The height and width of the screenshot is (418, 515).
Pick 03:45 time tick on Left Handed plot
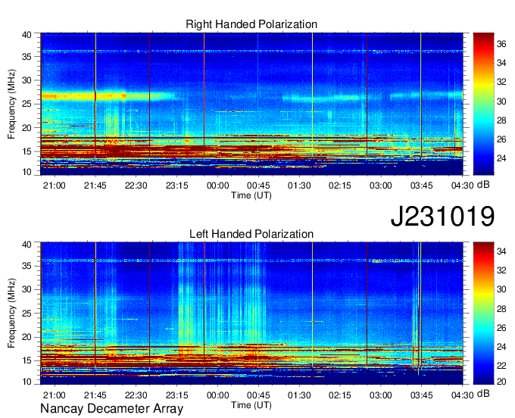pos(421,395)
